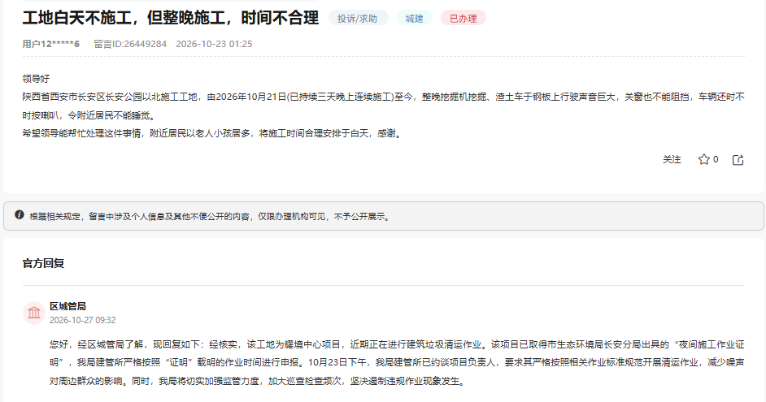Click the message ID 留言ID:26449284
This screenshot has height=402, width=766.
(x=130, y=44)
